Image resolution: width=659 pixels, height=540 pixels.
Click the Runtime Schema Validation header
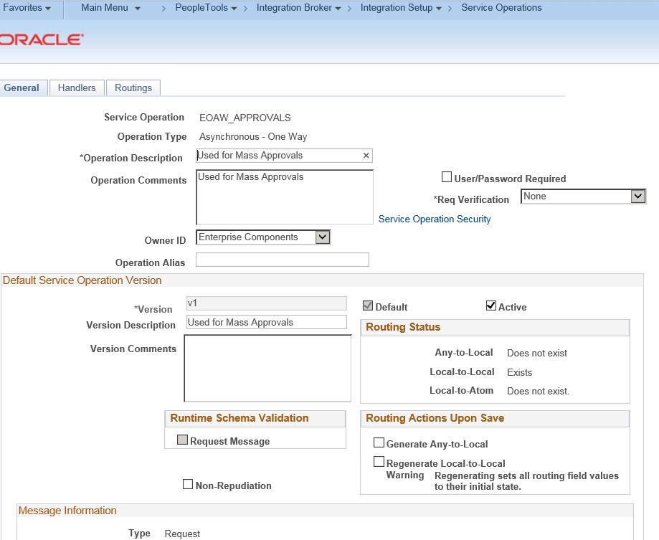click(239, 418)
